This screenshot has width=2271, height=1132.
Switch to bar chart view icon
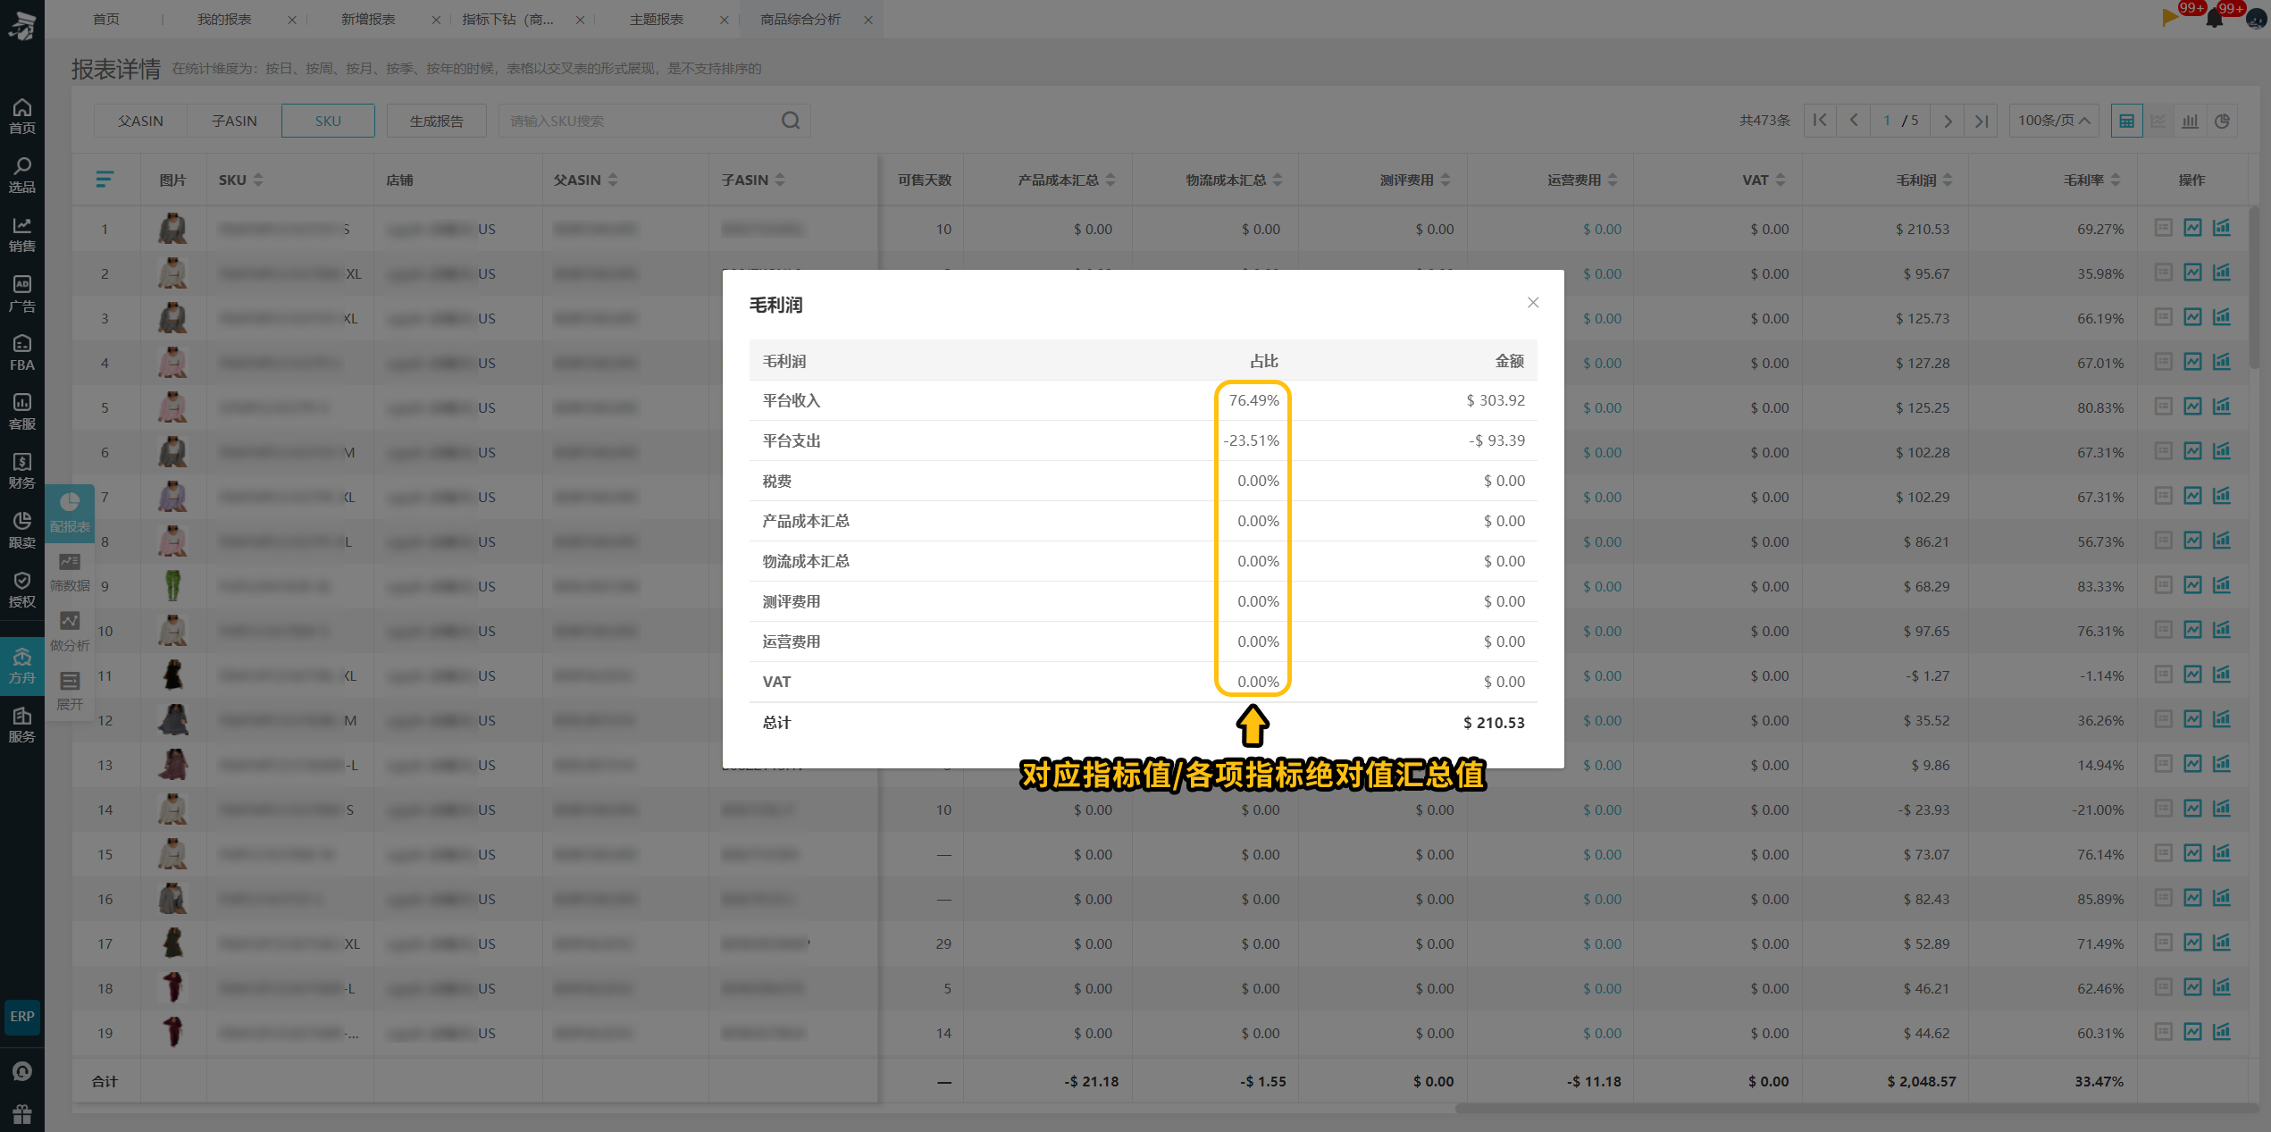coord(2190,121)
